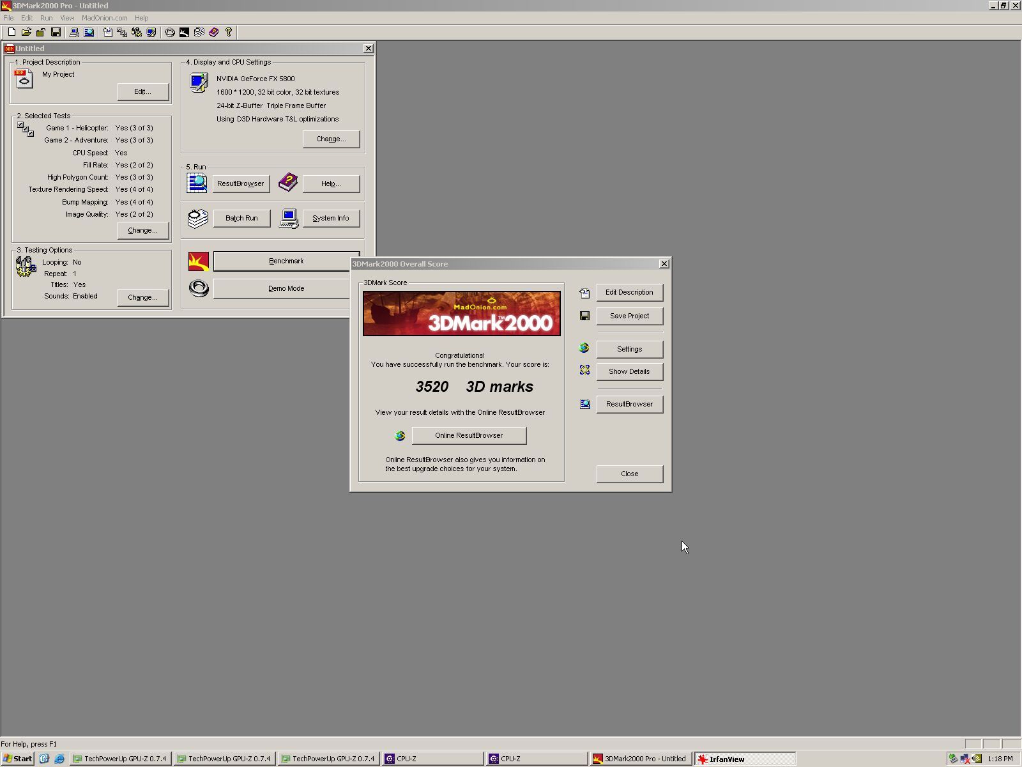Click the purple book icon beside Help button
Image resolution: width=1022 pixels, height=767 pixels.
(288, 182)
